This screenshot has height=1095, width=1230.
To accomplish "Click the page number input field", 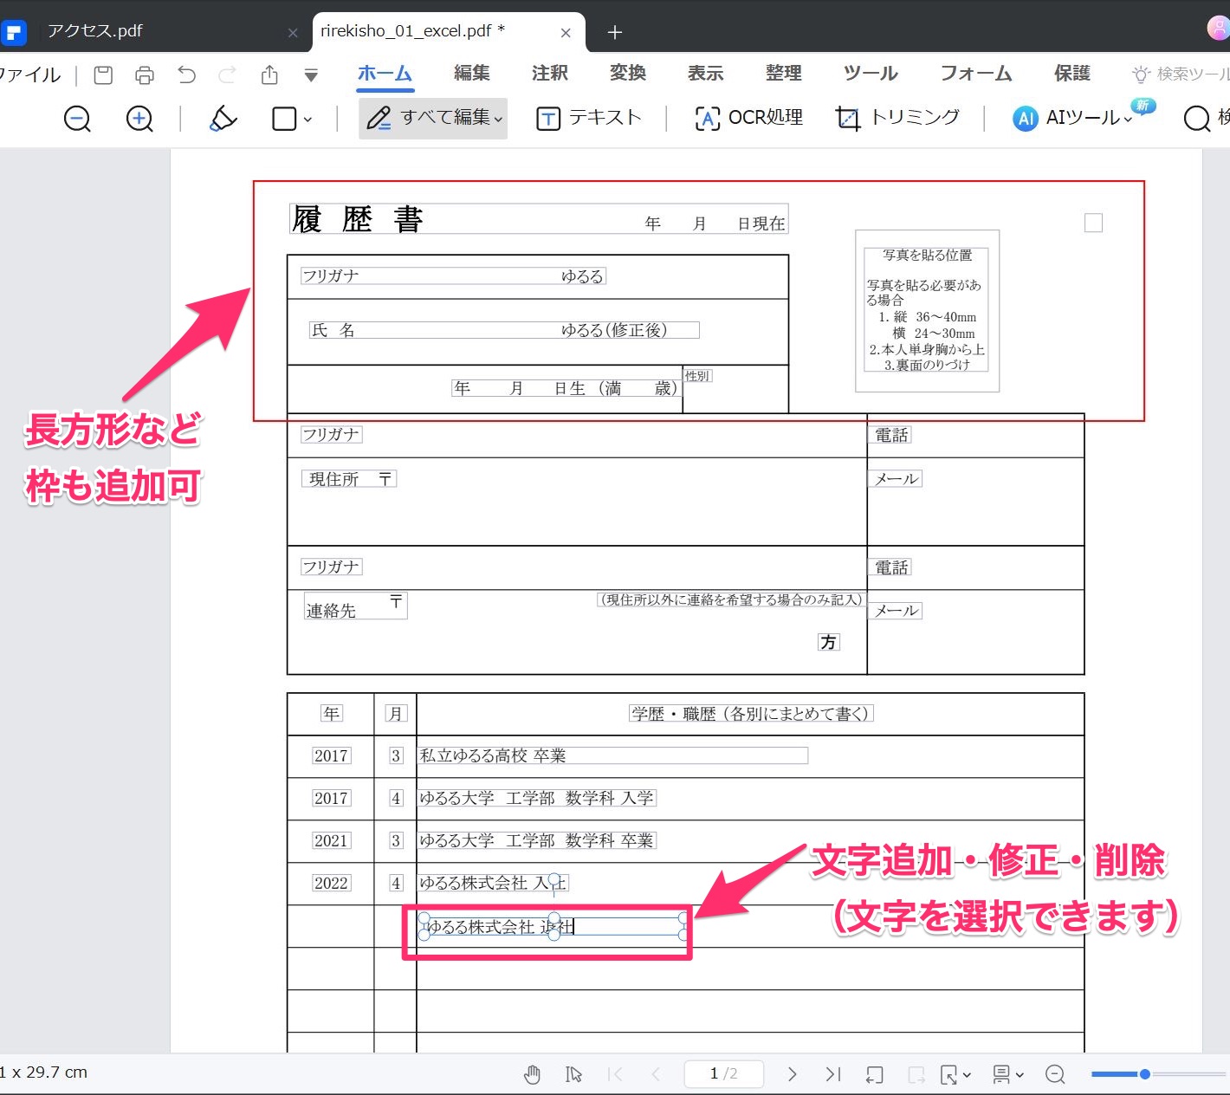I will pos(723,1073).
